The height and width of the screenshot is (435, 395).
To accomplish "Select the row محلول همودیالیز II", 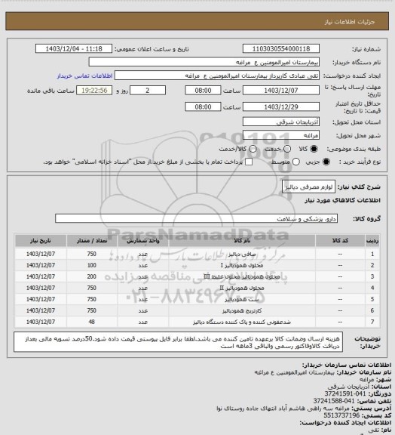I will (x=197, y=288).
